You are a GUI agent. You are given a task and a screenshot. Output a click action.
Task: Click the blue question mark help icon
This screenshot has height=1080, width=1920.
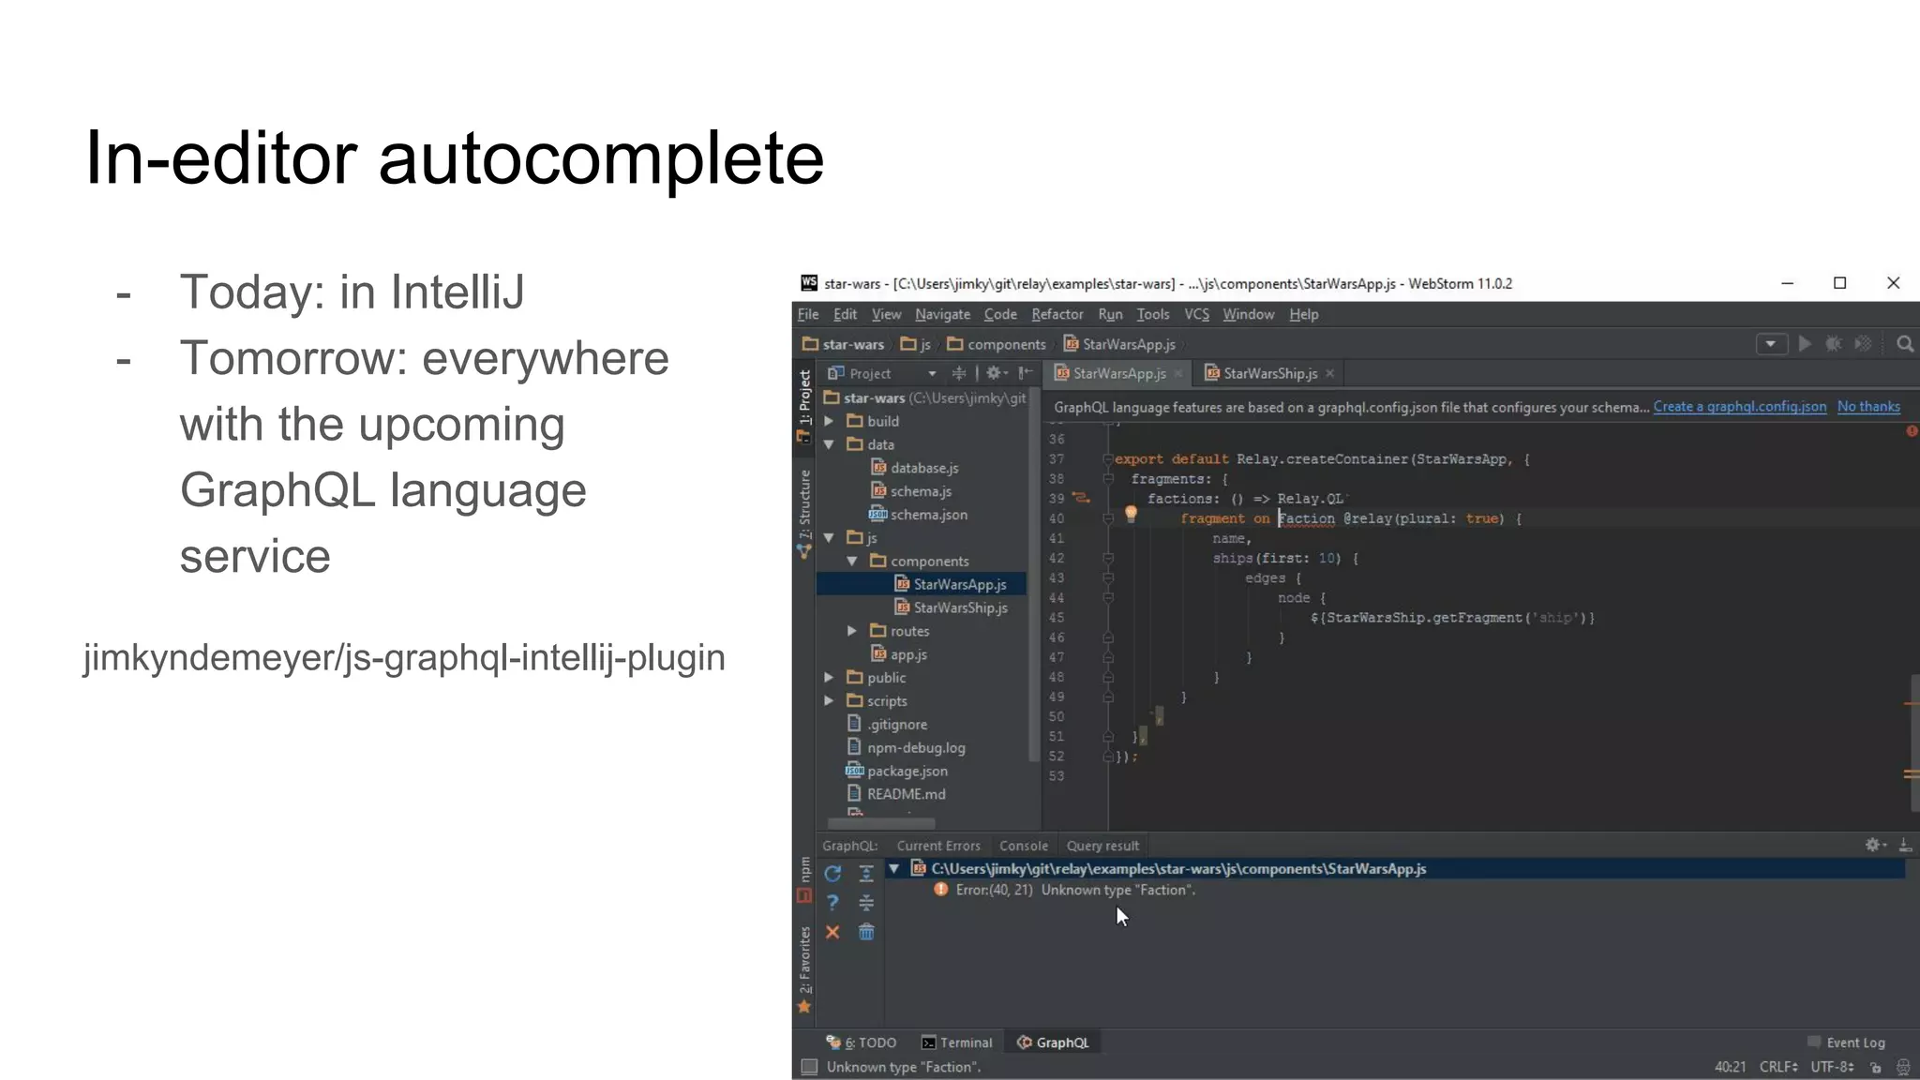click(832, 903)
